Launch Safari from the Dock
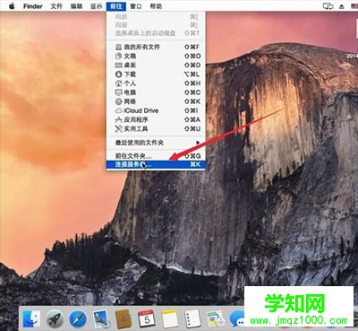 click(x=78, y=318)
